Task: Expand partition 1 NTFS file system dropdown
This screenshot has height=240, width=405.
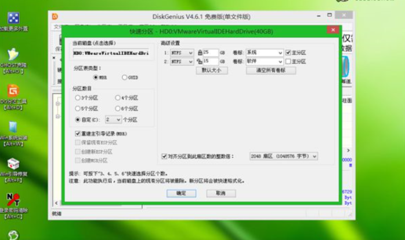Action: [x=182, y=53]
